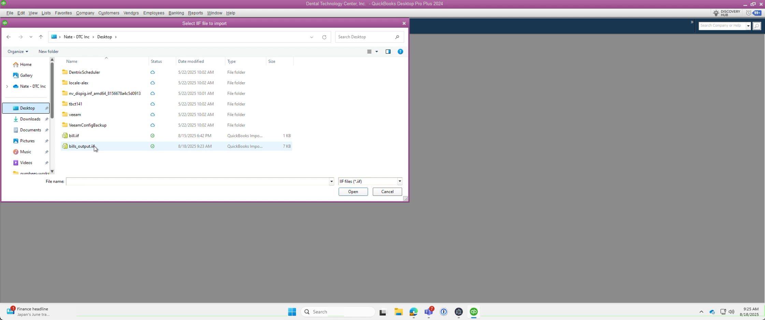This screenshot has width=765, height=320.
Task: Expand the Organize dropdown
Action: point(18,52)
